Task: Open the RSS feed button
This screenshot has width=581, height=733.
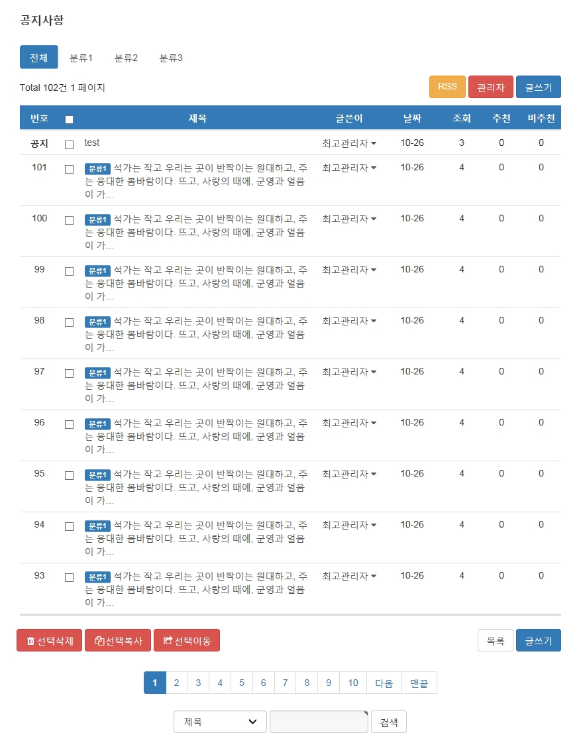Action: click(x=447, y=87)
